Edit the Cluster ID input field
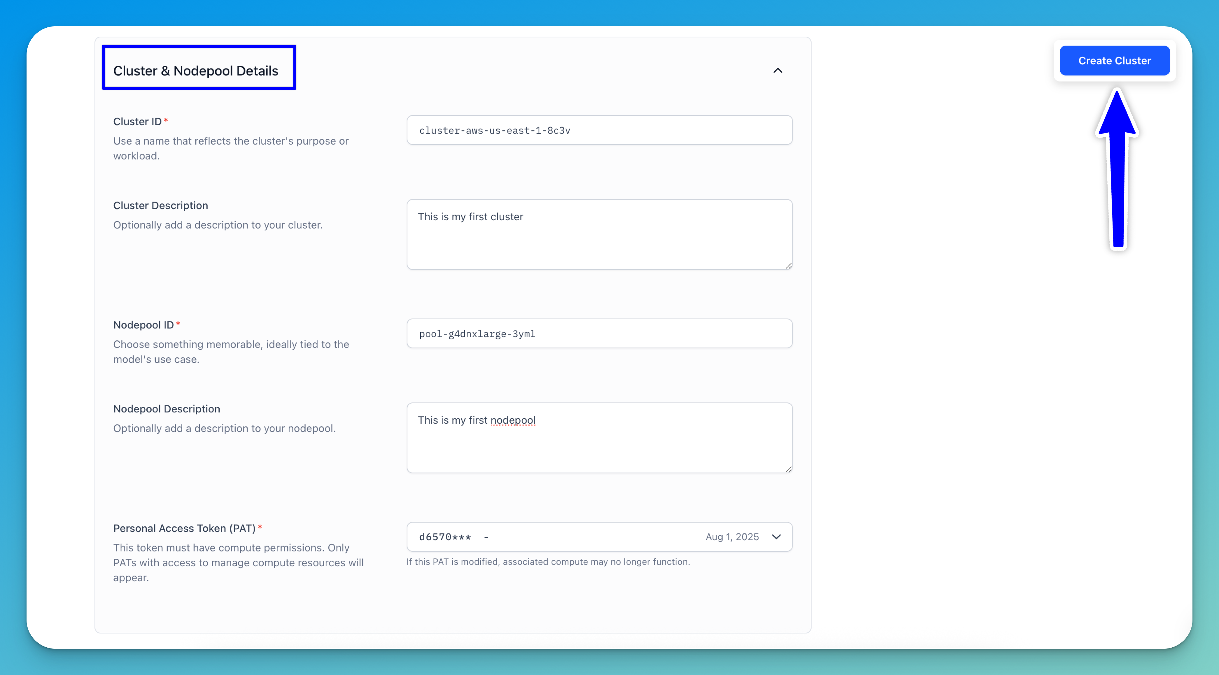This screenshot has height=675, width=1219. [x=599, y=130]
